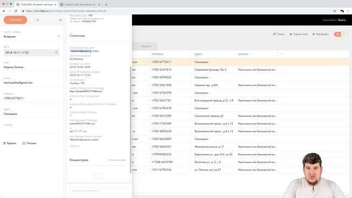The width and height of the screenshot is (352, 198).
Task: Click the envelope icon for Письмо
Action: pos(24,143)
